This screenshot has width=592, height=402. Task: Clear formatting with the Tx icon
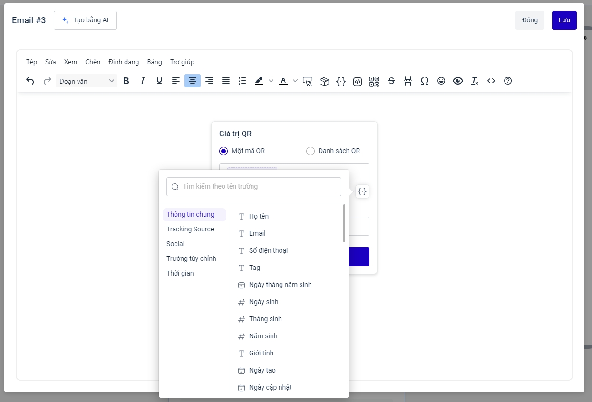(x=474, y=81)
